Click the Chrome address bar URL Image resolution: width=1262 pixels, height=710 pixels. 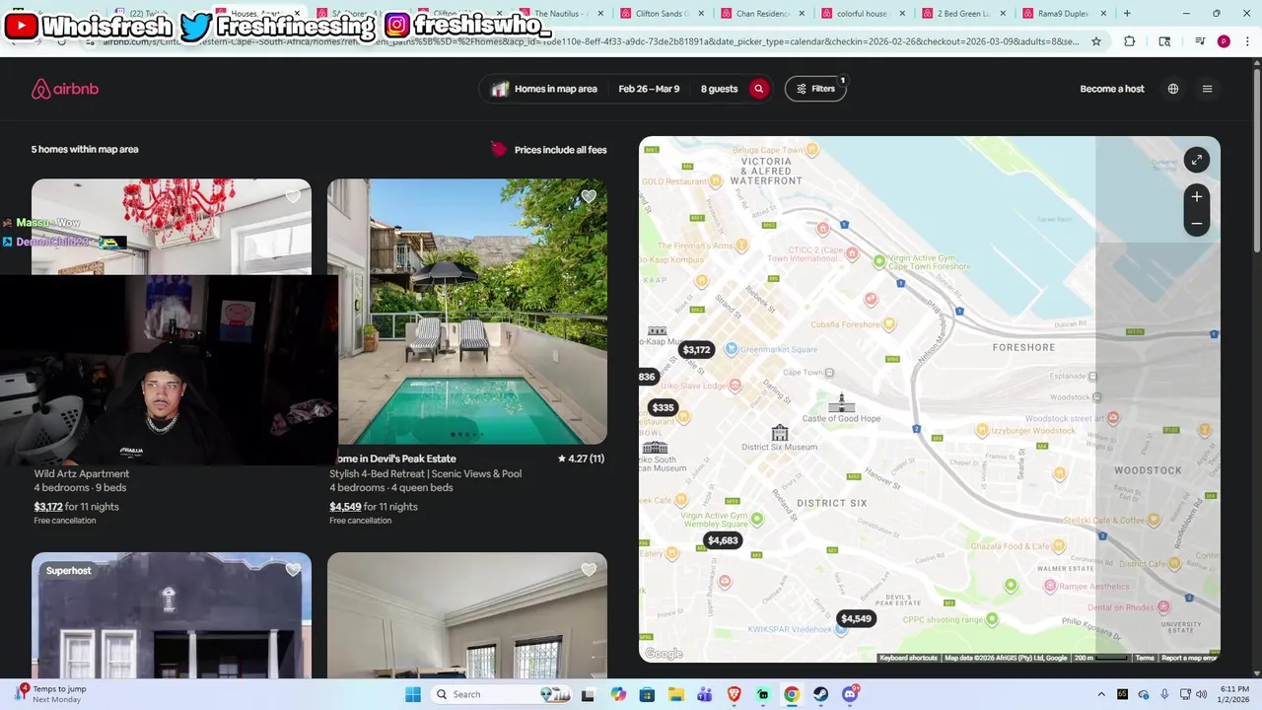tap(590, 41)
